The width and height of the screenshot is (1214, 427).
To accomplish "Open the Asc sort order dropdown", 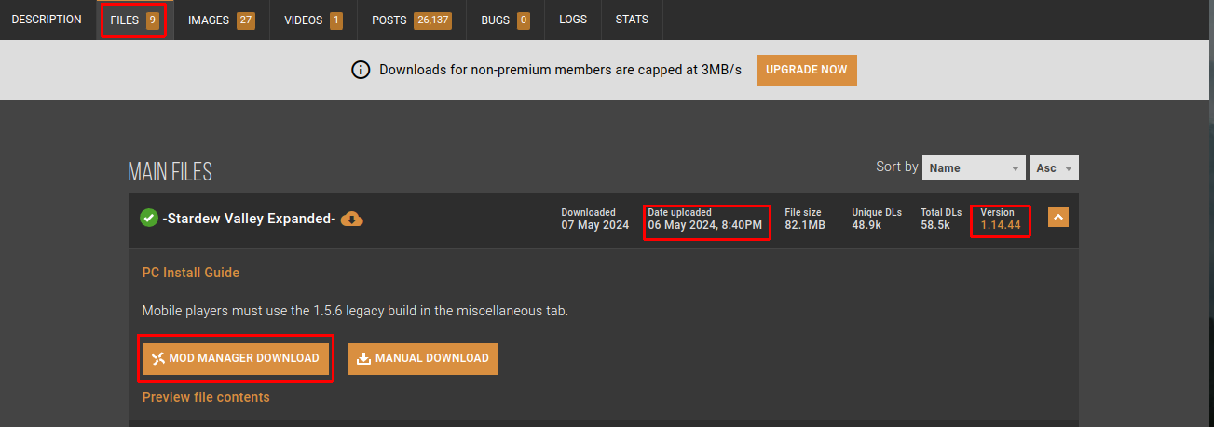I will 1055,168.
